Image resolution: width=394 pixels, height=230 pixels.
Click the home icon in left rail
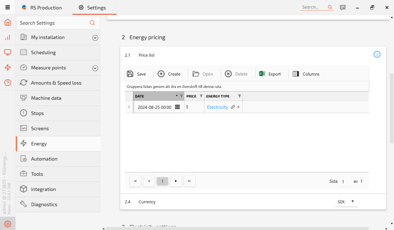(x=8, y=22)
